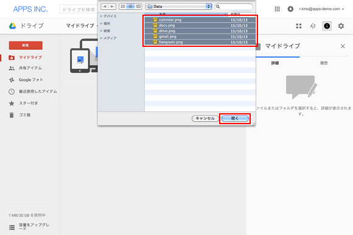This screenshot has width=353, height=235.
Task: Open 最近使用したアイテム in the sidebar
Action: pos(38,91)
